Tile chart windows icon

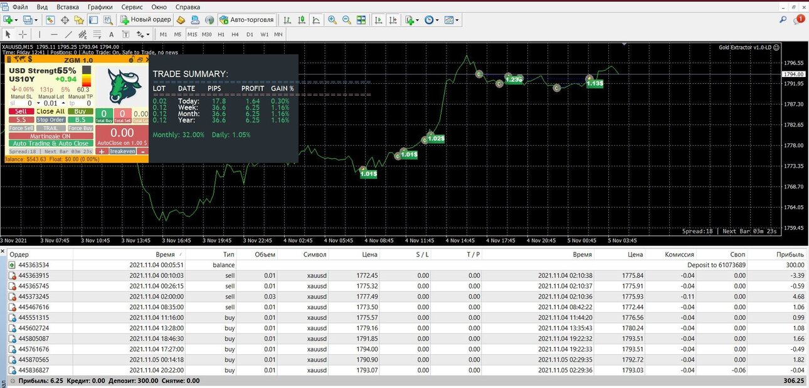[361, 20]
